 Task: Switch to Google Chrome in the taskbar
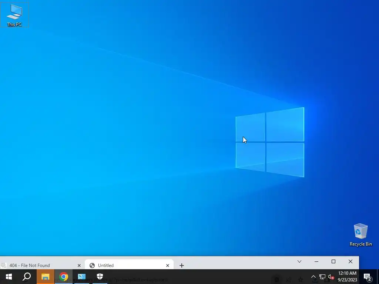[x=64, y=277]
